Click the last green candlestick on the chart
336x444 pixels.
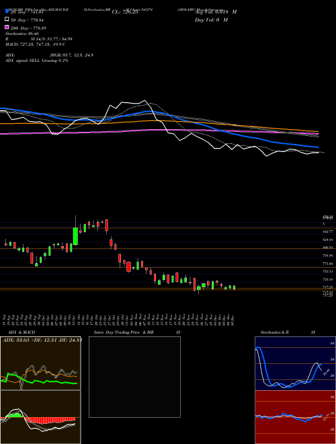234,287
